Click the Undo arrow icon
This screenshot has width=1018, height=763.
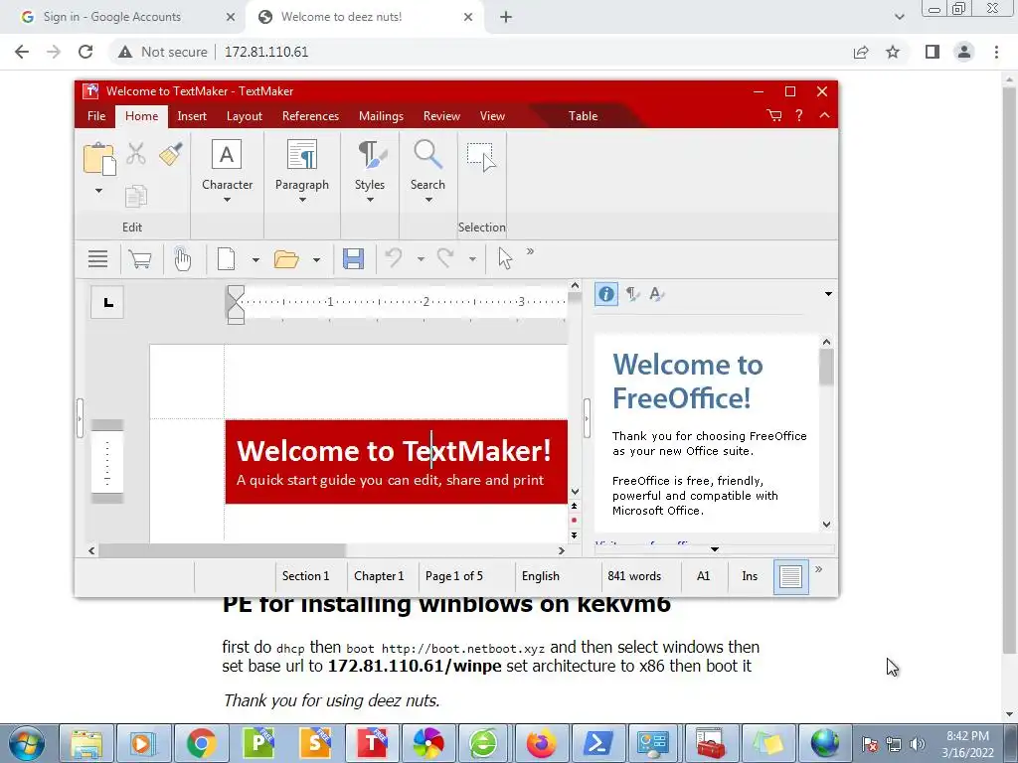pyautogui.click(x=394, y=258)
